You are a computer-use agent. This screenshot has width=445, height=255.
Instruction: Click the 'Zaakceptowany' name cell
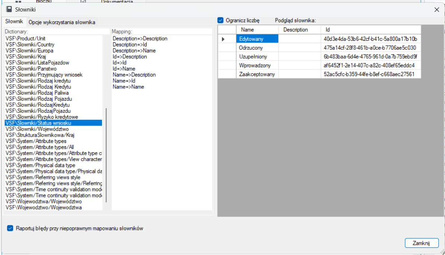point(257,74)
